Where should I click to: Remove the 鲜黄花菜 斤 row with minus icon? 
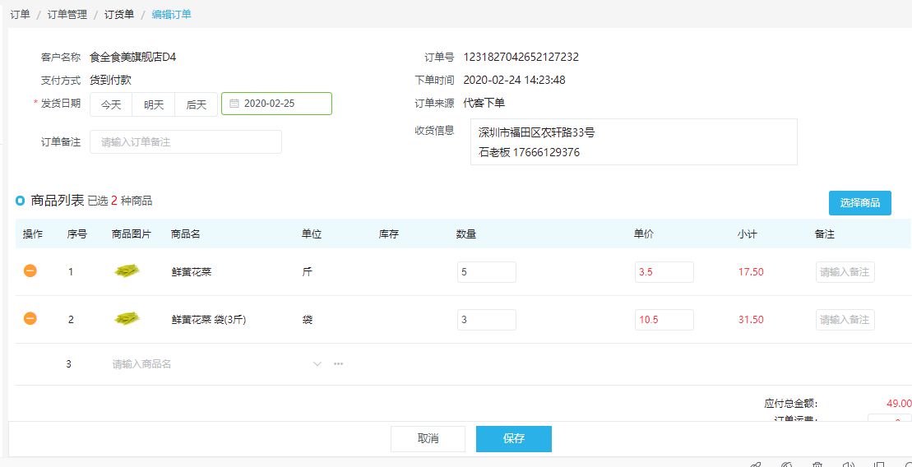point(30,270)
